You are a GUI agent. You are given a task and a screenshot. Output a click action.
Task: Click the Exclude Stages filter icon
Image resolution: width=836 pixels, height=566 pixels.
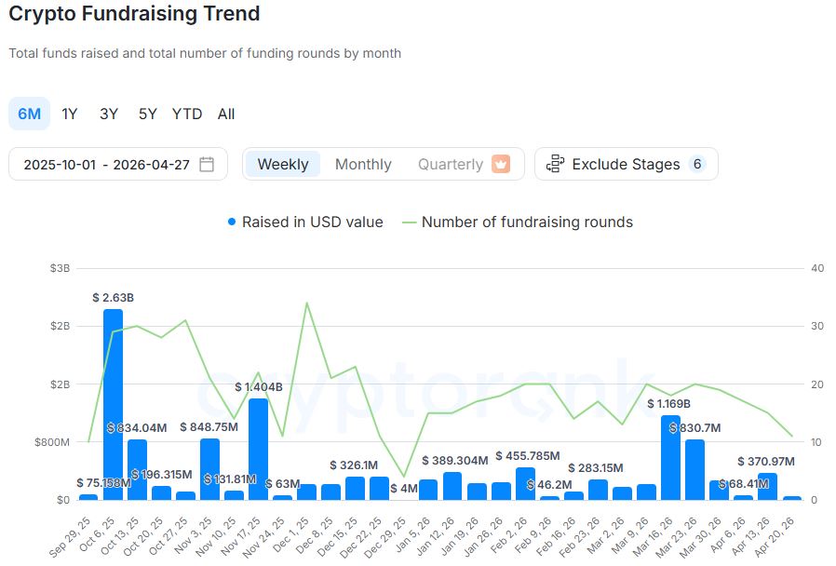556,164
